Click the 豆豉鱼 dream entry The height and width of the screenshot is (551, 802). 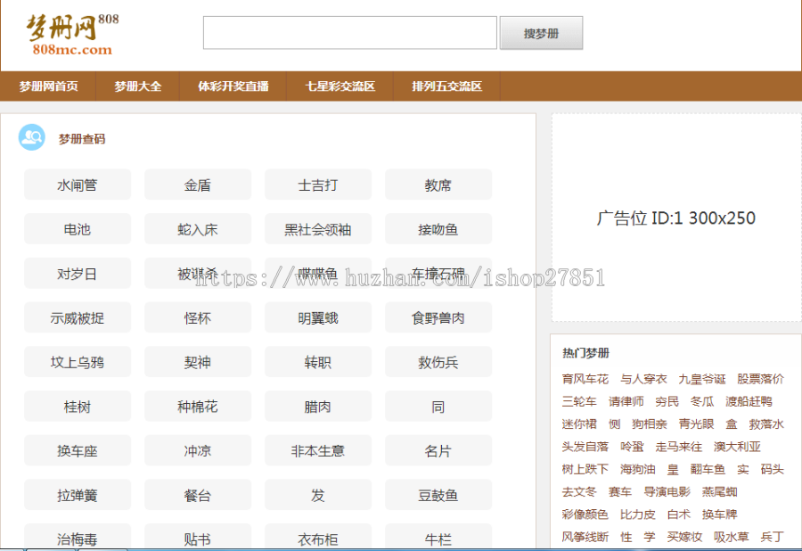pos(438,495)
